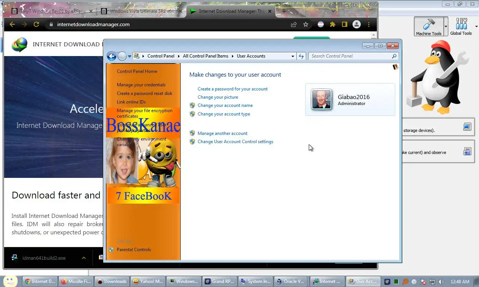Open the Chrome profile avatar

[x=357, y=24]
